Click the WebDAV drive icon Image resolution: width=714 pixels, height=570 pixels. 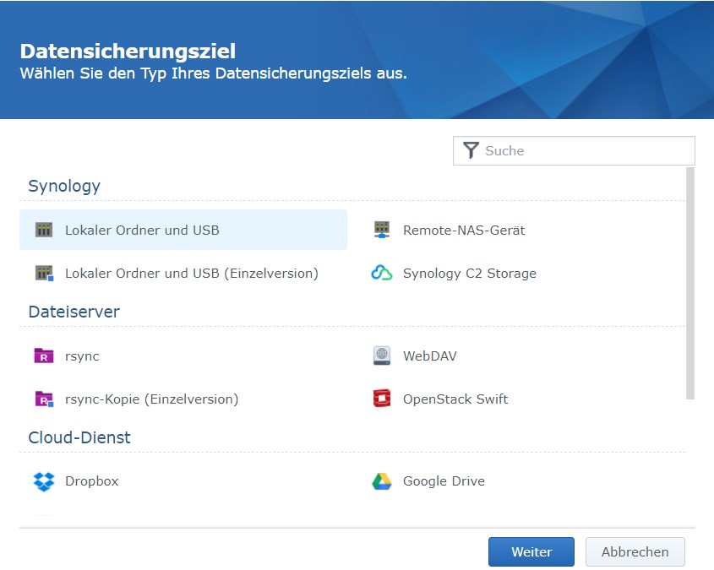pyautogui.click(x=382, y=356)
